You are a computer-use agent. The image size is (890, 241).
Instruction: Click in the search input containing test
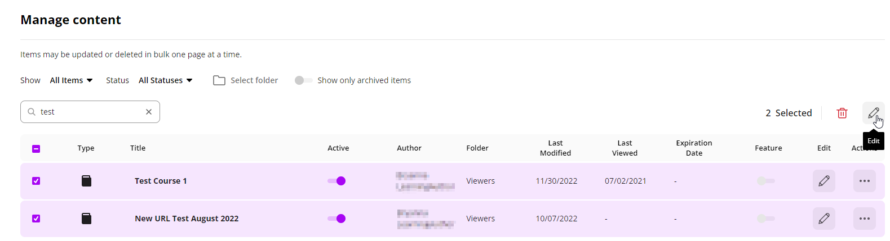coord(90,112)
